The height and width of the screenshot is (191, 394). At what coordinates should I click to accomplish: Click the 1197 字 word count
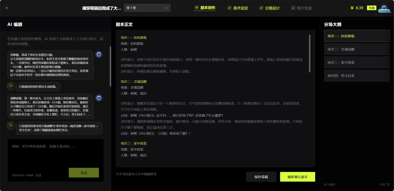(385, 185)
